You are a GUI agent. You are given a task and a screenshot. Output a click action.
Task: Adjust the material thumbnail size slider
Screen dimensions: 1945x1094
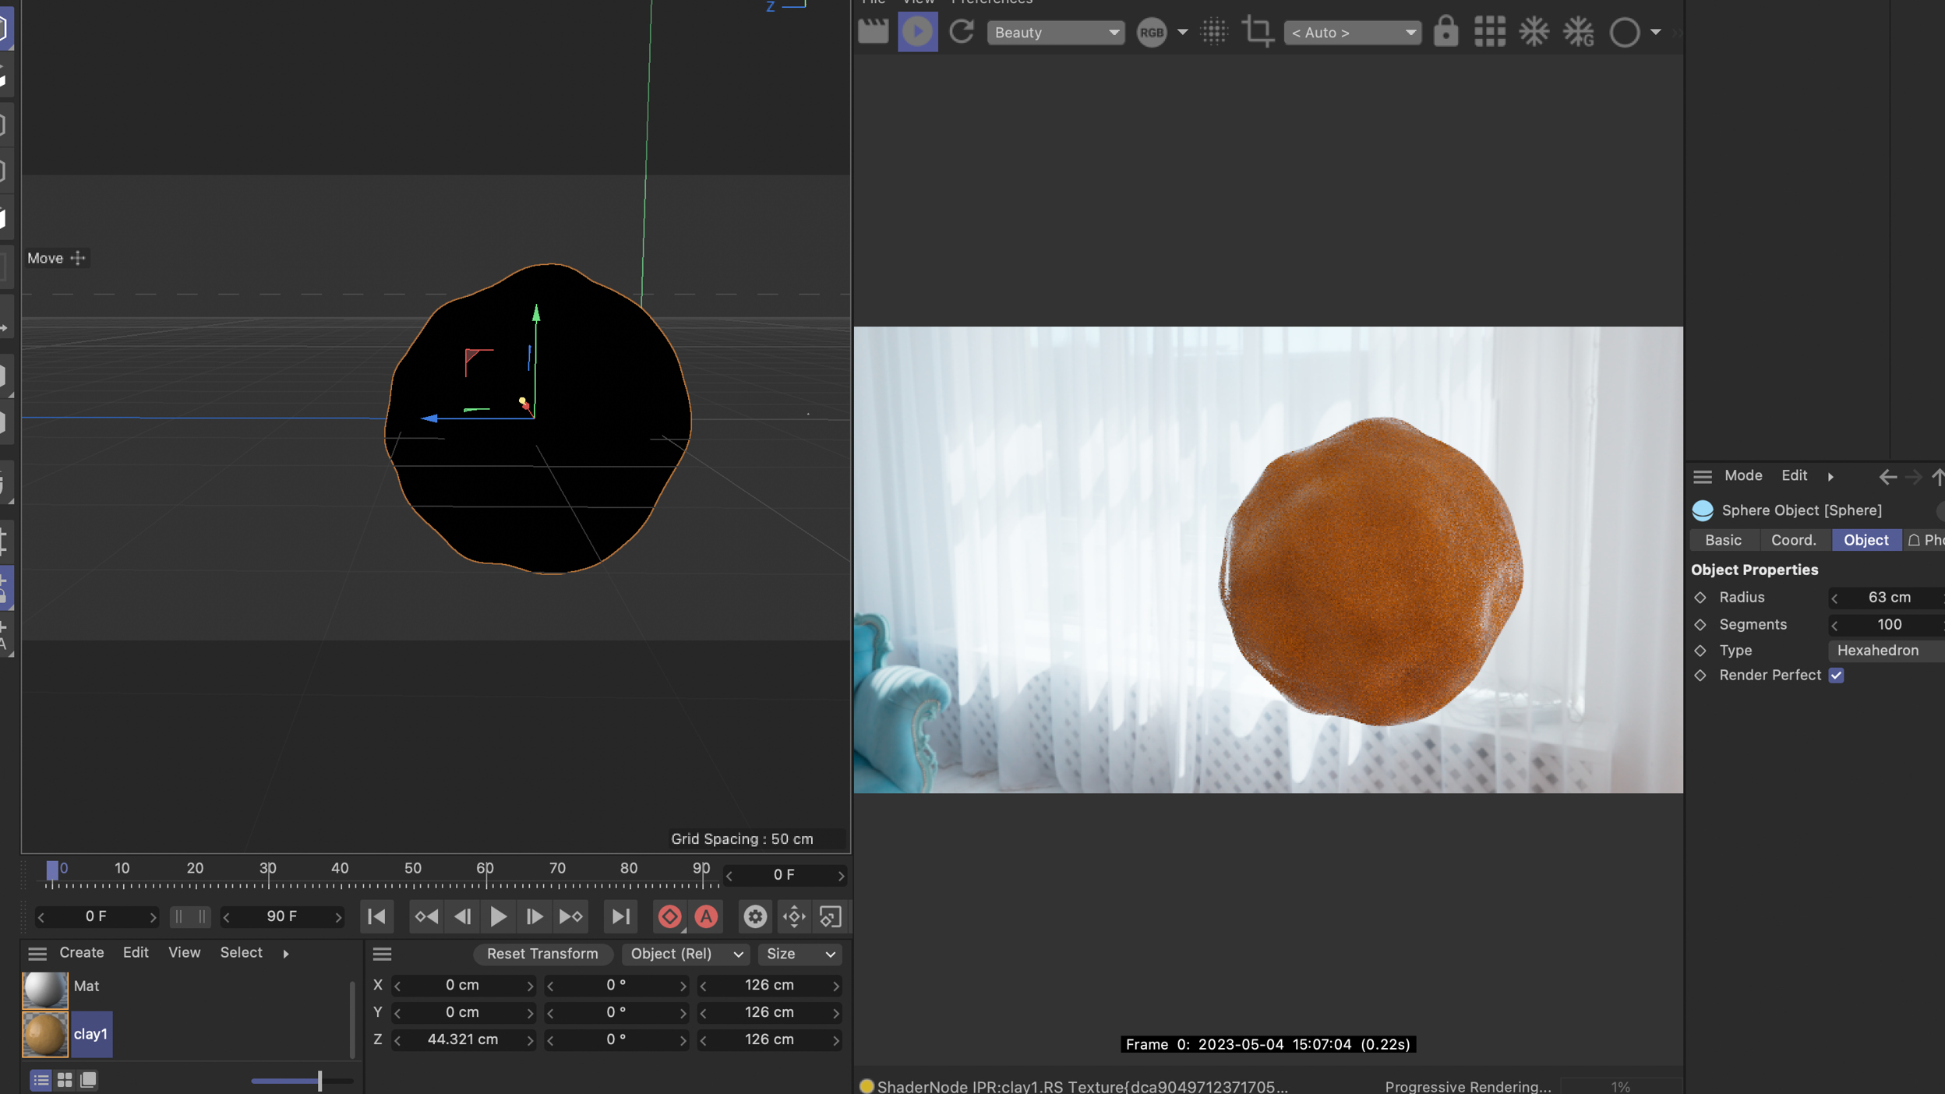tap(319, 1080)
